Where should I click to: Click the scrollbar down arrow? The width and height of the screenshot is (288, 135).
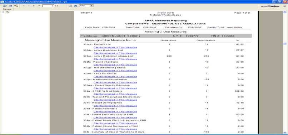coord(285,132)
